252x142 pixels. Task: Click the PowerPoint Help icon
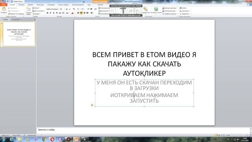[x=251, y=5]
